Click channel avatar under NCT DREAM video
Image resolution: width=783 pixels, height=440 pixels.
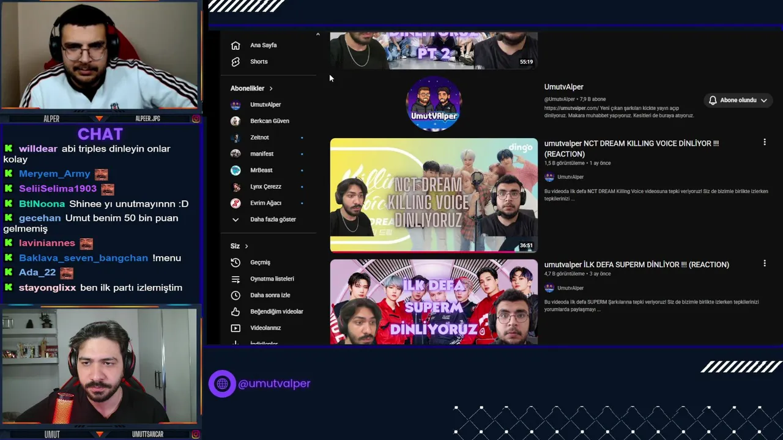[549, 177]
